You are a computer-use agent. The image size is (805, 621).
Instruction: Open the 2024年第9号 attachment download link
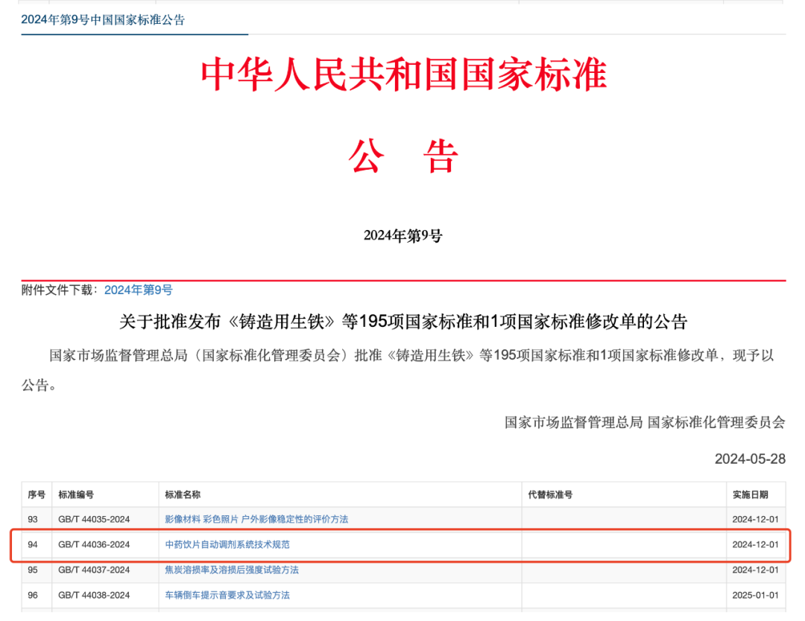tap(138, 290)
